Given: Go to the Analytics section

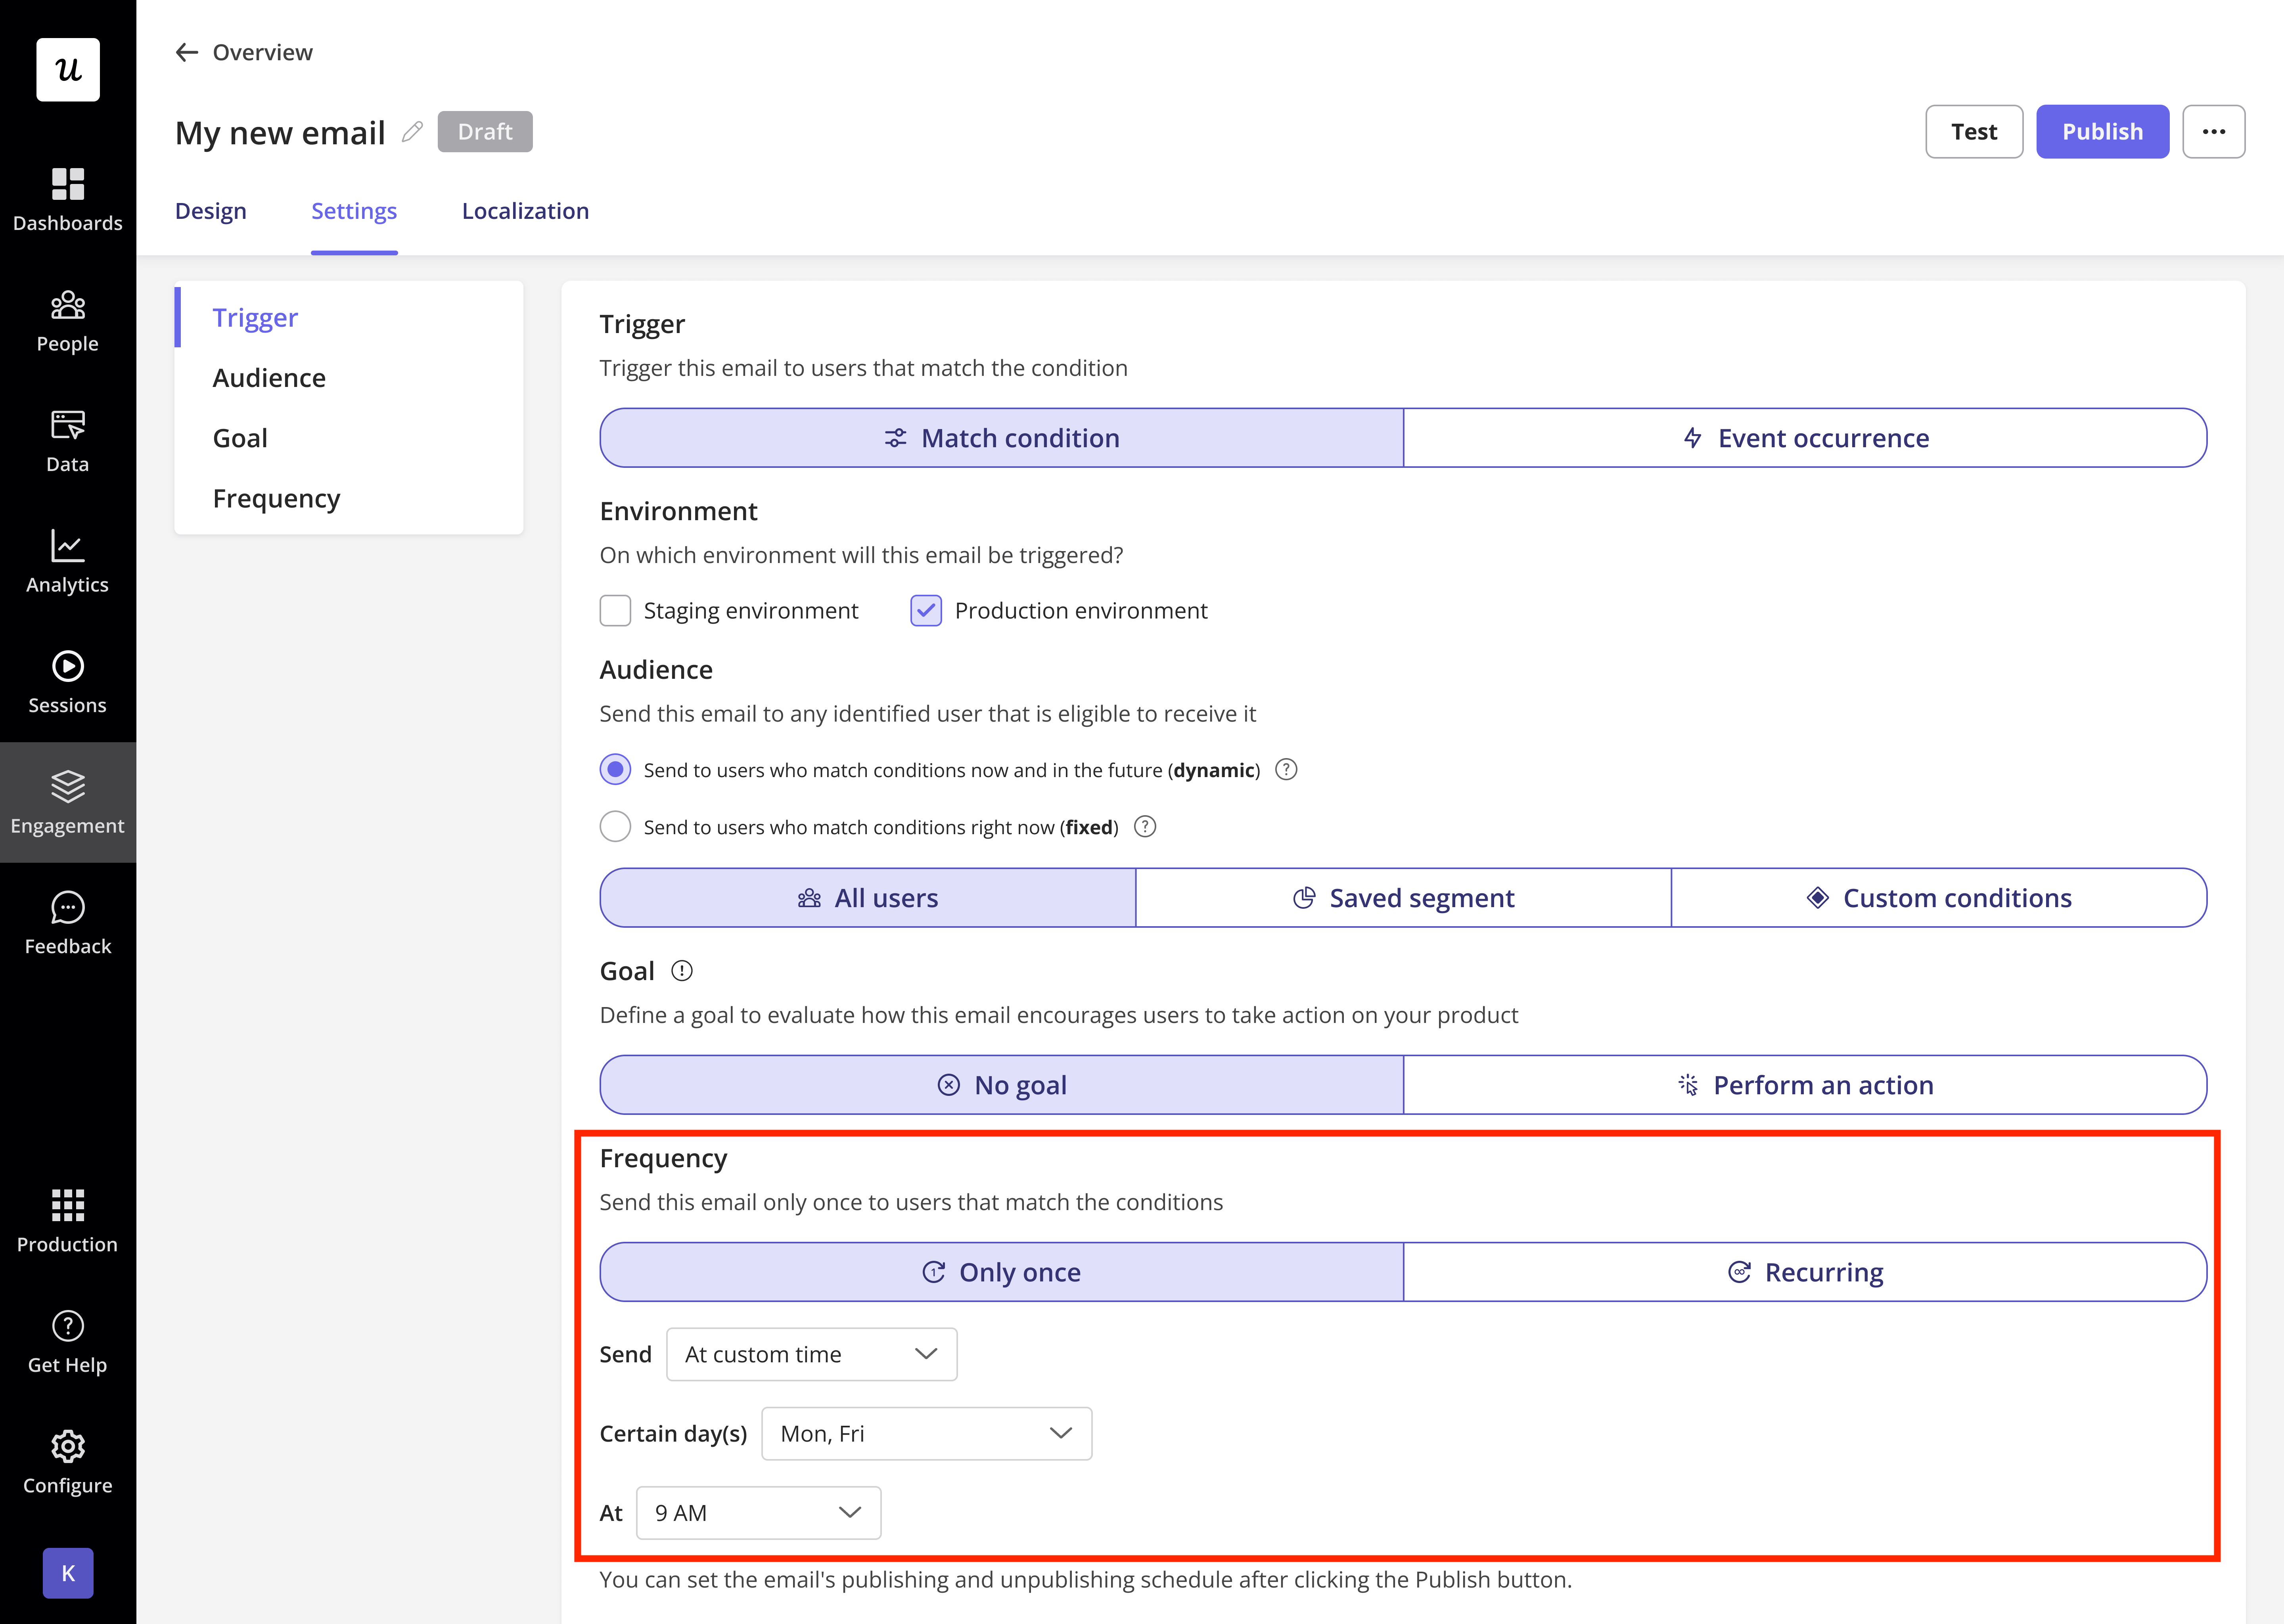Looking at the screenshot, I should click(68, 562).
